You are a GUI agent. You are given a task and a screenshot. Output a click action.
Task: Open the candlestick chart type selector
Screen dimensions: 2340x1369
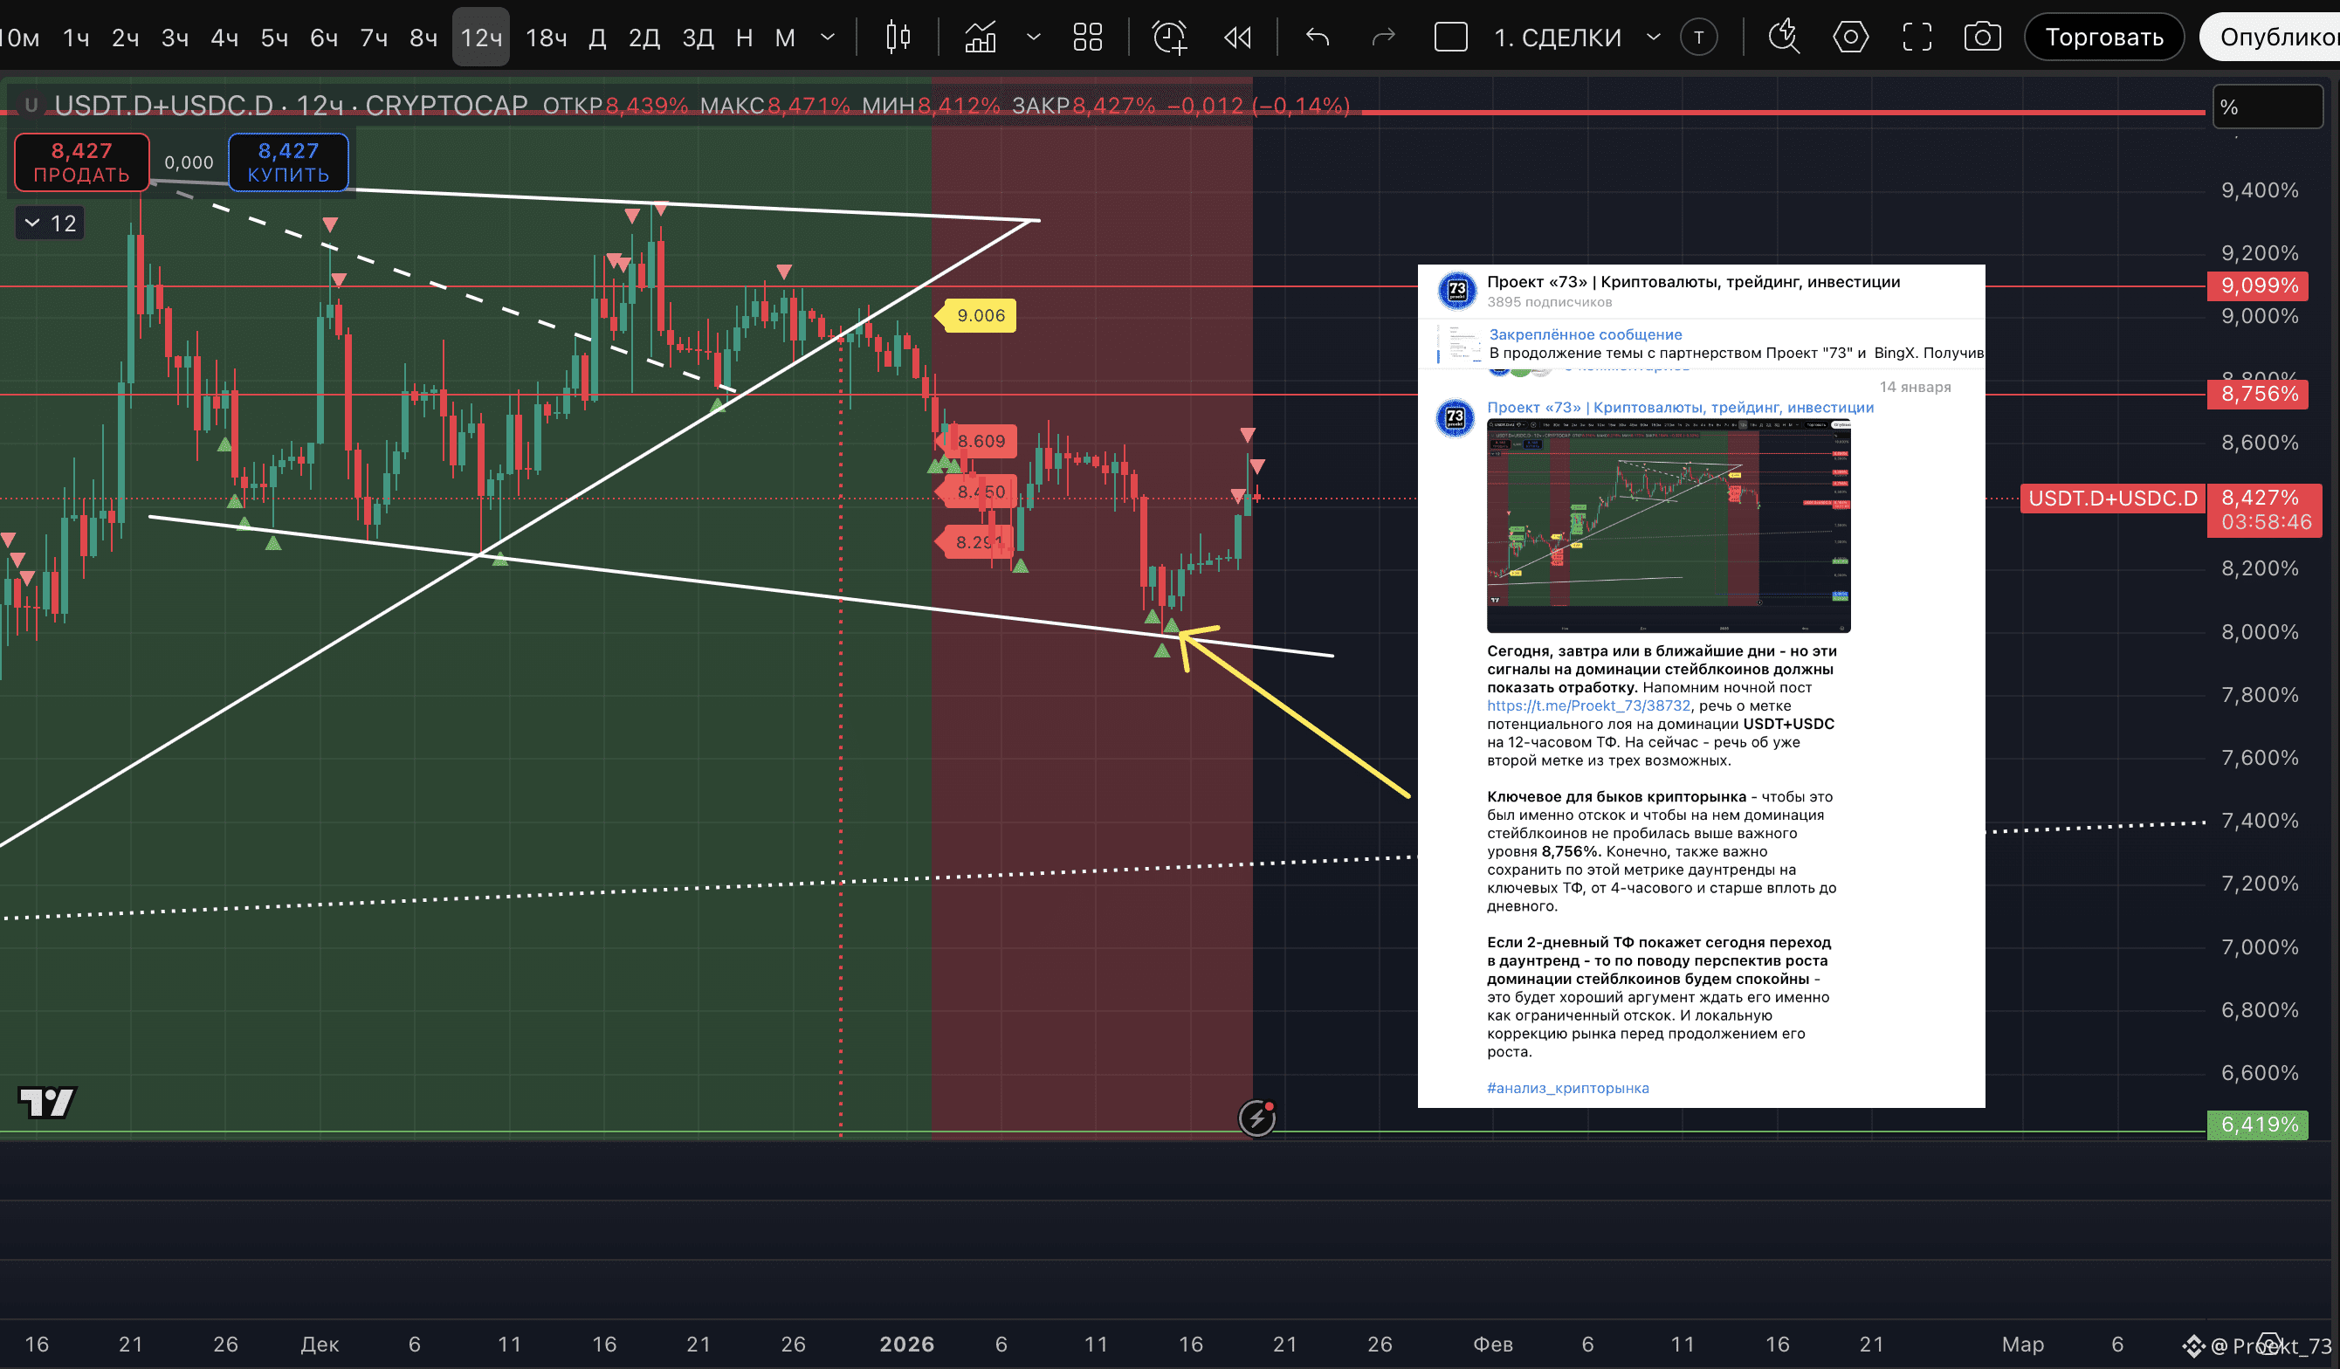click(x=897, y=38)
